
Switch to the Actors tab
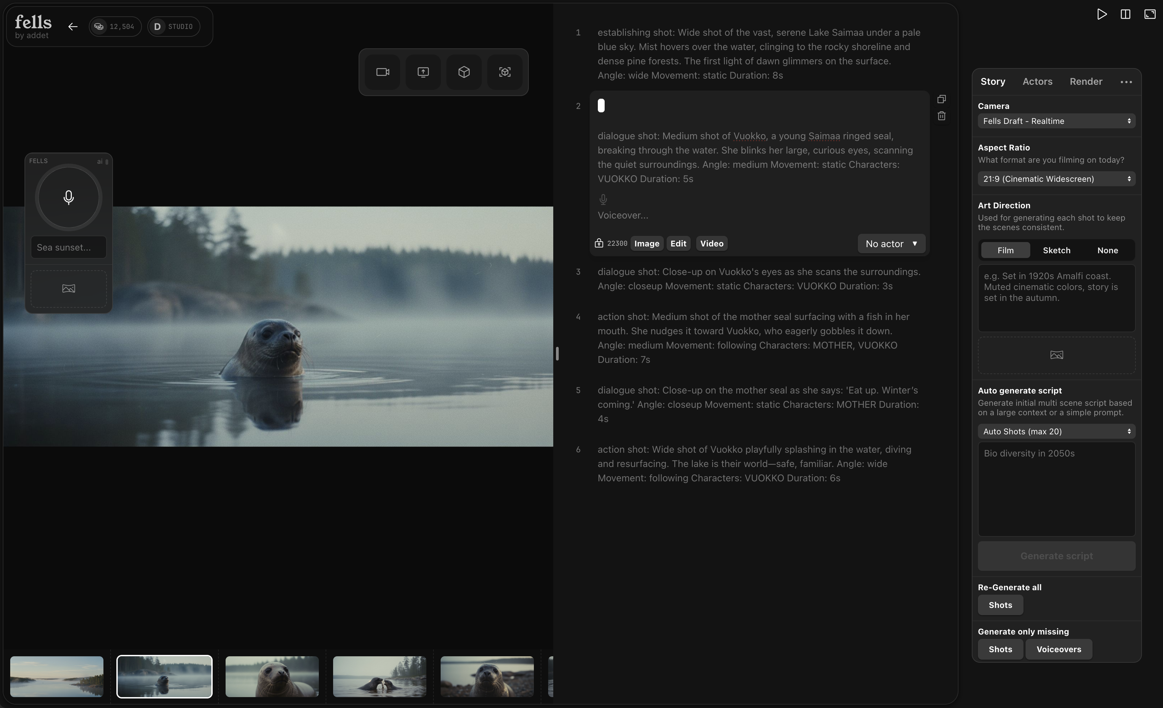(1037, 82)
